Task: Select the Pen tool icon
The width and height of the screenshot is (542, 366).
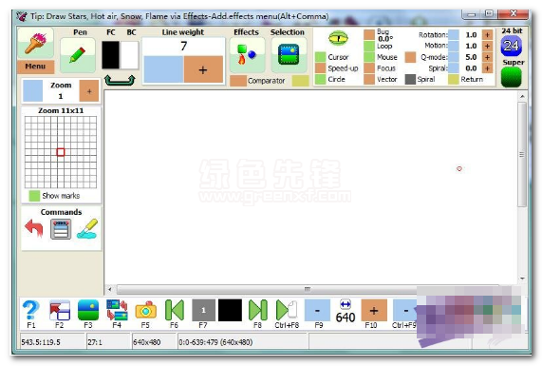Action: (78, 55)
